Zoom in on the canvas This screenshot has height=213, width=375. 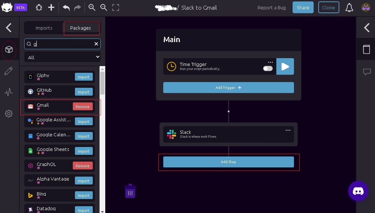92,7
